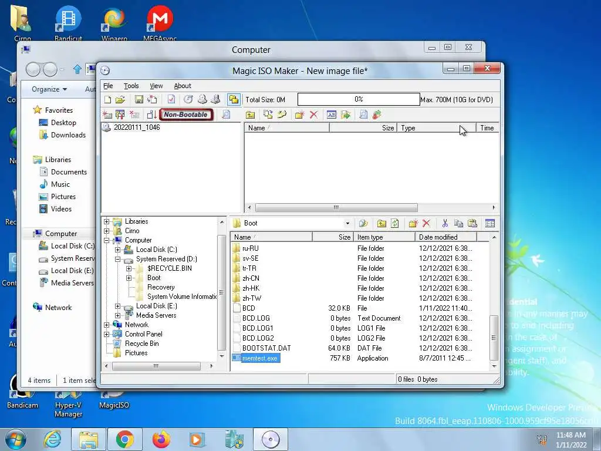Click the New image file icon
Viewport: 601px width, 451px height.
coord(108,100)
